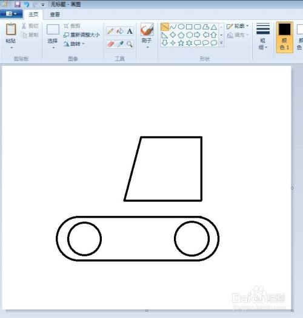The height and width of the screenshot is (318, 303).
Task: Select the Pentagon shape
Action: point(181,35)
